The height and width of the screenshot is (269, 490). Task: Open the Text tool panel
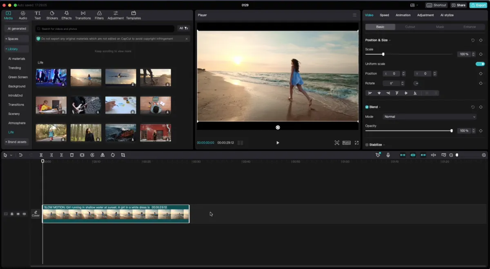pos(38,15)
